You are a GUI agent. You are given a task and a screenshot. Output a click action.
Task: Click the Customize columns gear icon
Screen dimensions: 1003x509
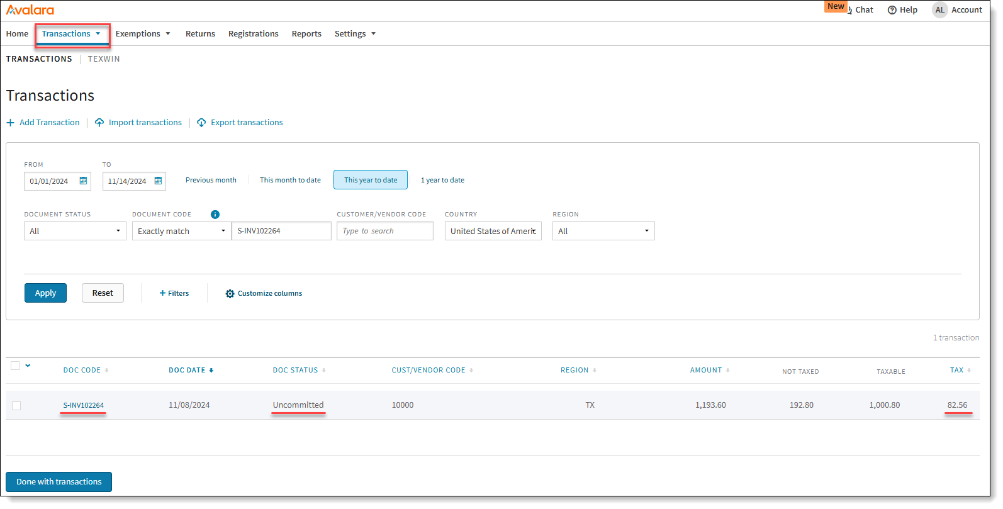point(230,294)
